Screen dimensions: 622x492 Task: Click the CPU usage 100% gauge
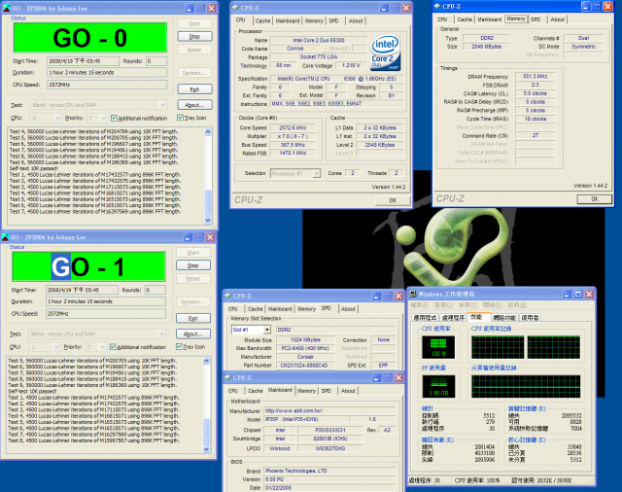(438, 347)
